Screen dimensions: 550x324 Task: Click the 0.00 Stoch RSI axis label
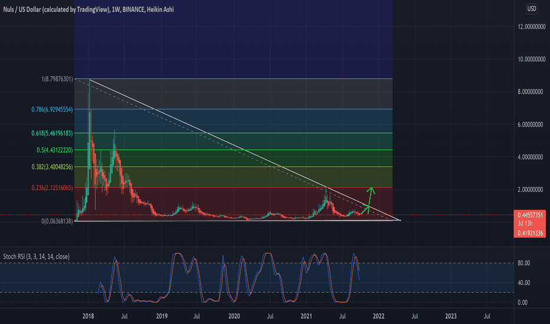(x=522, y=302)
